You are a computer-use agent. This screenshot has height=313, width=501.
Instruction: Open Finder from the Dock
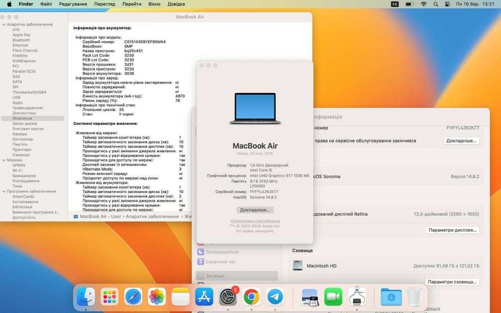(x=86, y=296)
